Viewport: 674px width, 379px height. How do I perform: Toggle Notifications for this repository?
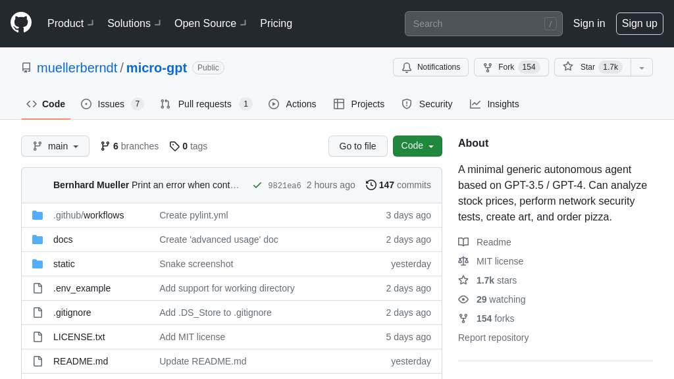430,67
